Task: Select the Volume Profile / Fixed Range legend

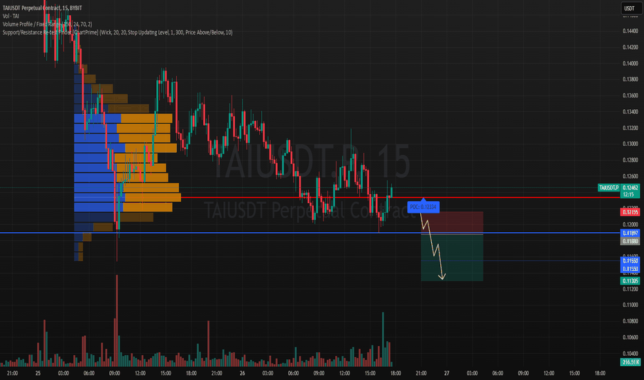Action: pos(47,24)
